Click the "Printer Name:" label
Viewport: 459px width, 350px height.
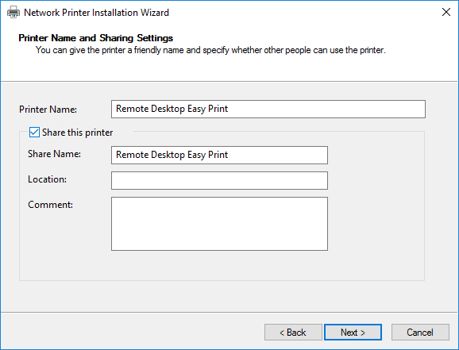click(48, 110)
